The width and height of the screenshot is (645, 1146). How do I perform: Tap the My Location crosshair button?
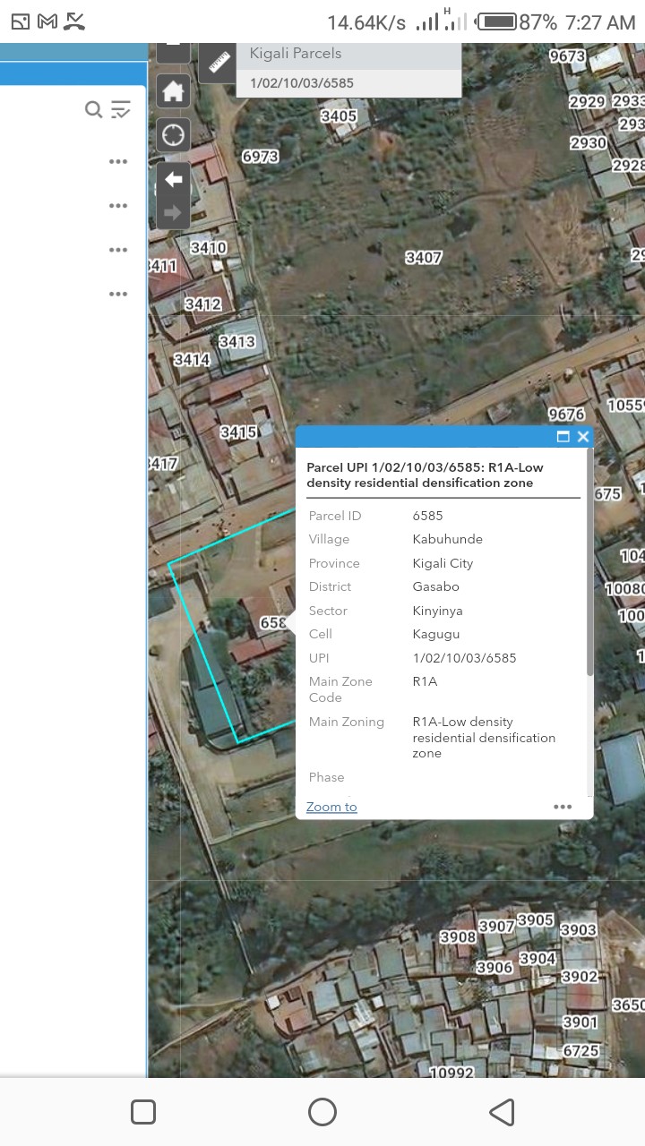(x=173, y=135)
